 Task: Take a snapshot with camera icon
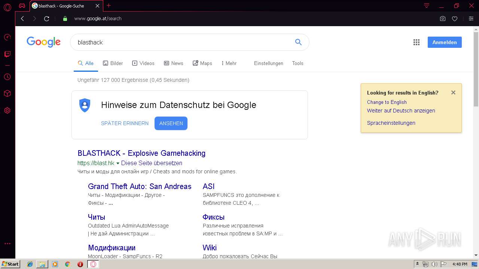[x=443, y=18]
